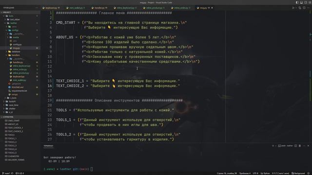Close the terminal panel
The height and width of the screenshot is (175, 312).
coord(308,146)
